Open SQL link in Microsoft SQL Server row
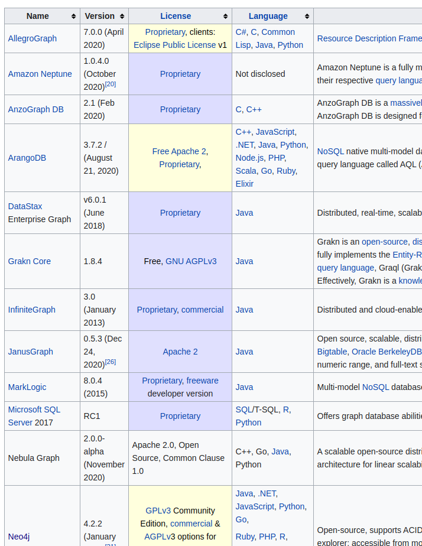 (244, 410)
